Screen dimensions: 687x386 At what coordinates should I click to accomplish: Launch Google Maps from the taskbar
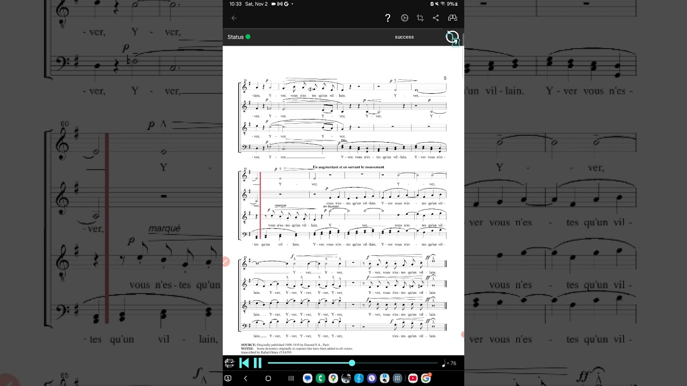[x=333, y=378]
